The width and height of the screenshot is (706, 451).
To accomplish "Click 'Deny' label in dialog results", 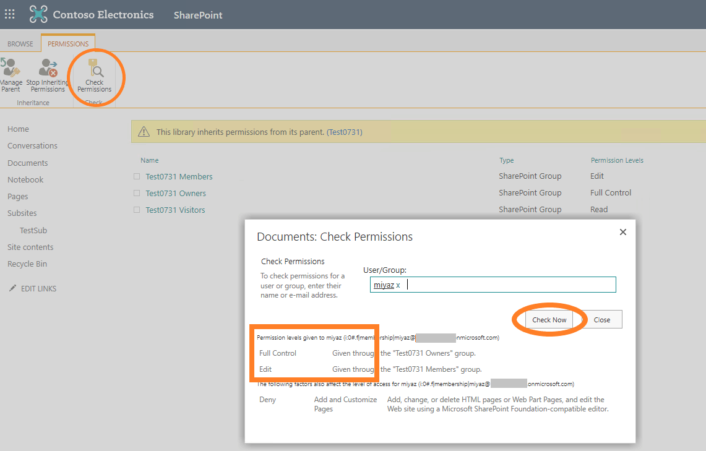I will click(x=267, y=400).
